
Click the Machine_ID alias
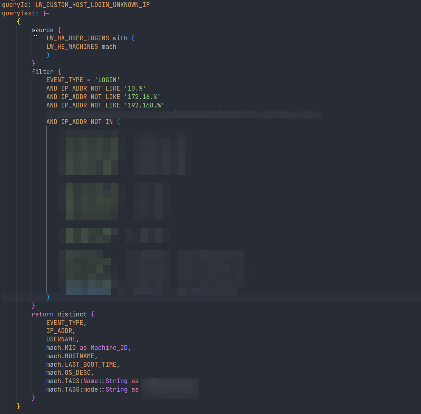(x=109, y=348)
